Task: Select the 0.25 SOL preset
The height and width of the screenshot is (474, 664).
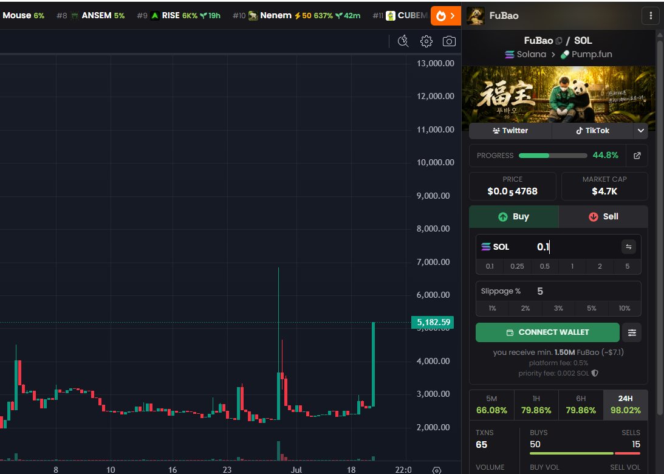Action: tap(517, 266)
